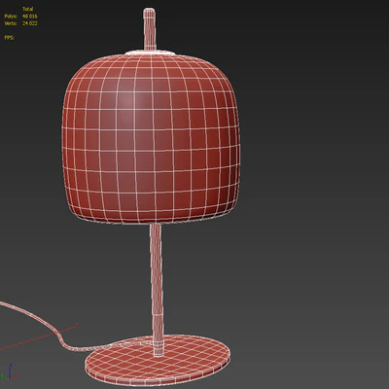
Task: Select the rod above the lampshade
Action: (x=150, y=29)
